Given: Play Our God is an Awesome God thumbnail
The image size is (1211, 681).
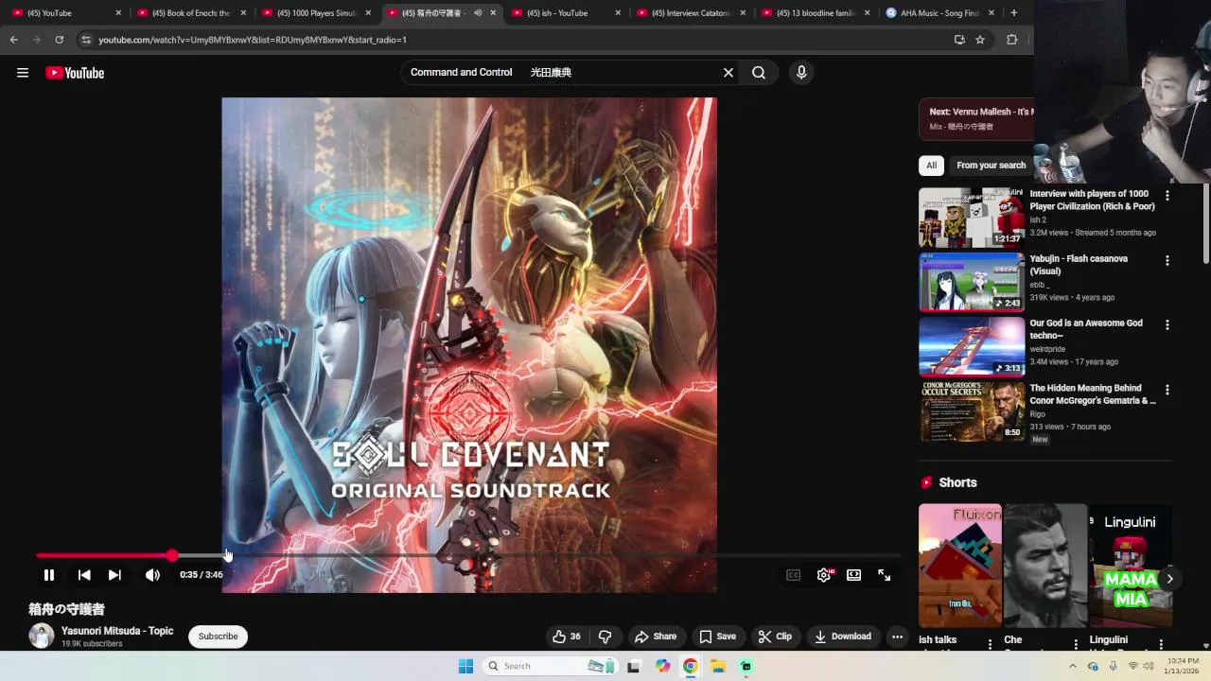Looking at the screenshot, I should pyautogui.click(x=972, y=346).
